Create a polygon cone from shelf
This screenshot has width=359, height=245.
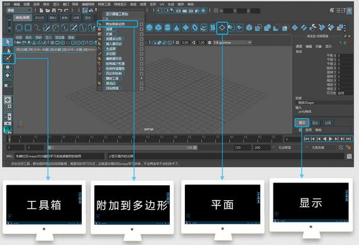(x=176, y=28)
